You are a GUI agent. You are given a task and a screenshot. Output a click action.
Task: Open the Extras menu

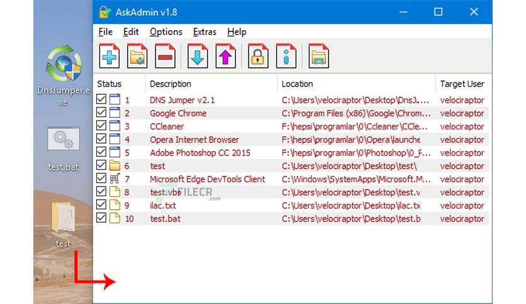click(204, 32)
